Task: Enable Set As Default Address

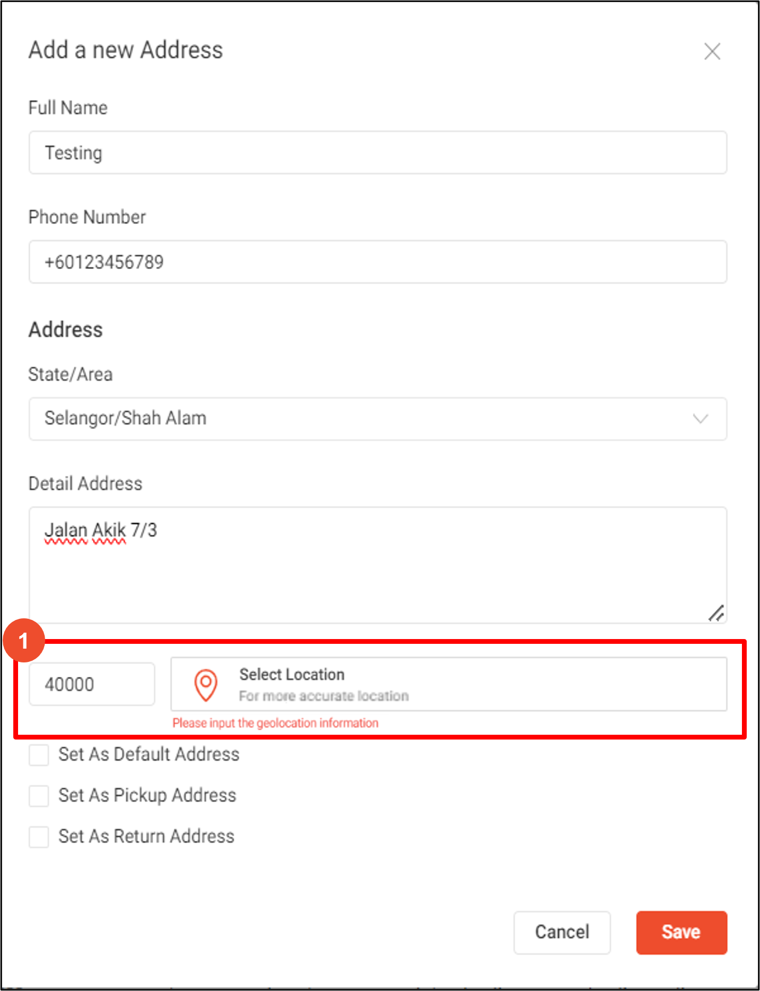Action: (x=38, y=755)
